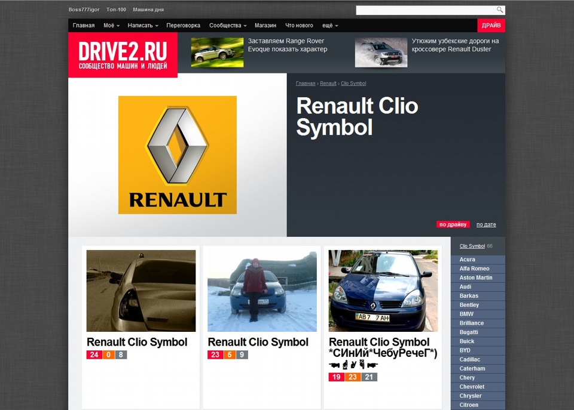
Task: Click the Главная breadcrumb link
Action: pyautogui.click(x=306, y=84)
